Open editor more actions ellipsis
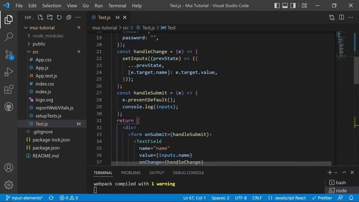 (351, 17)
